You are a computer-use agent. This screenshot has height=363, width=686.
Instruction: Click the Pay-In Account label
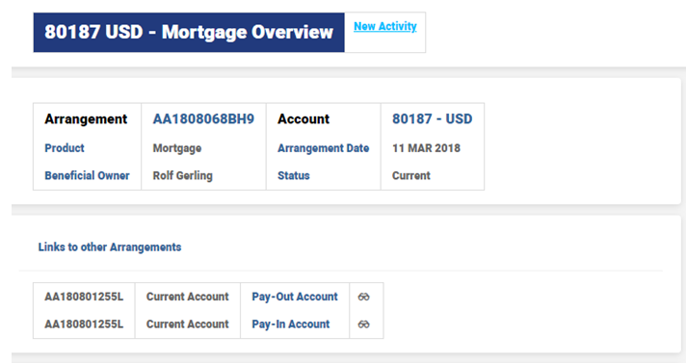[x=291, y=324]
